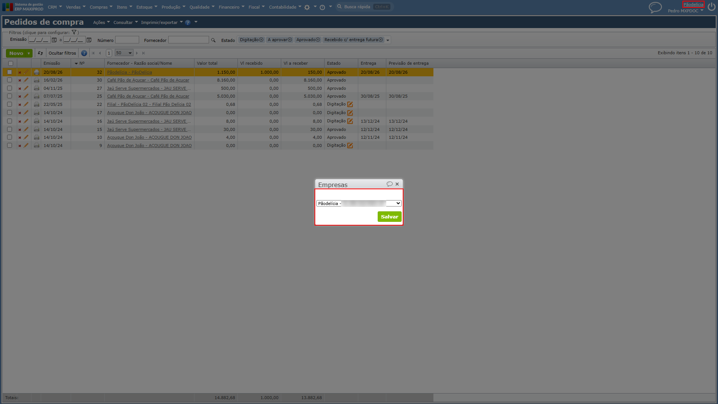Open the Pedro MXPDOC user dropdown

686,11
